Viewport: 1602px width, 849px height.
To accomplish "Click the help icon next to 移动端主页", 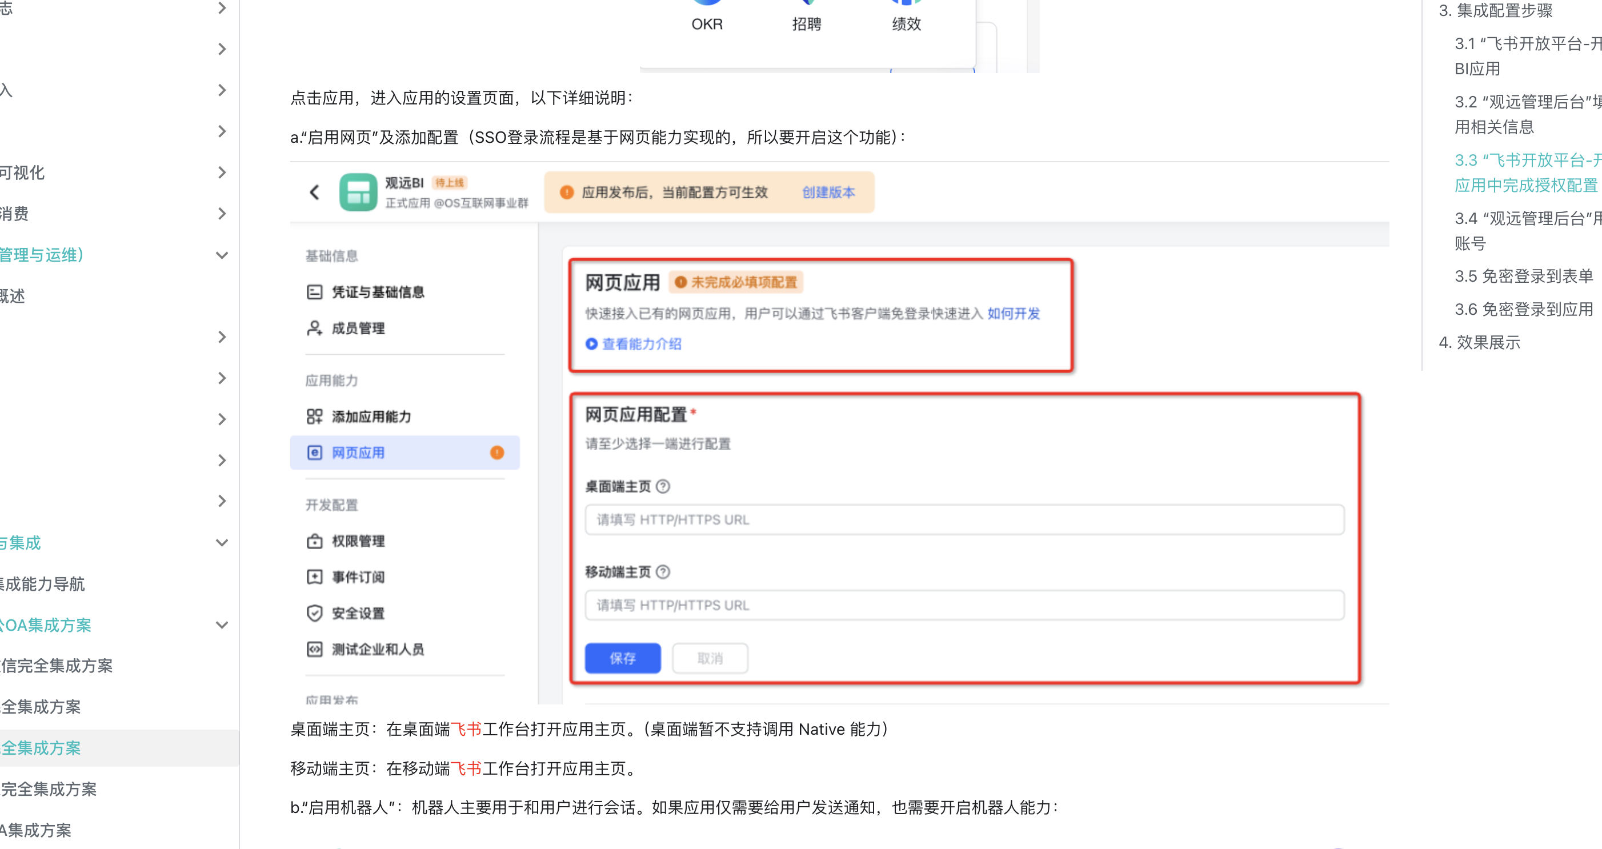I will [x=663, y=571].
